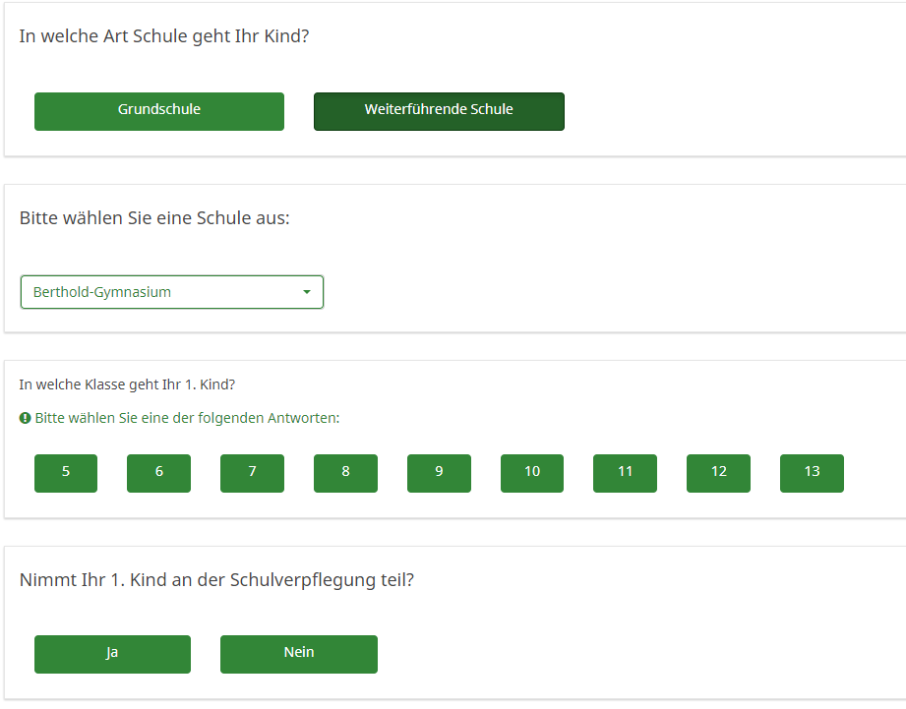
Task: Choose class 6 button
Action: [x=158, y=473]
